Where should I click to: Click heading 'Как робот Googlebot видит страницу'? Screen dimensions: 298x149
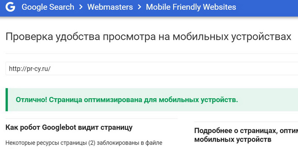[69, 128]
